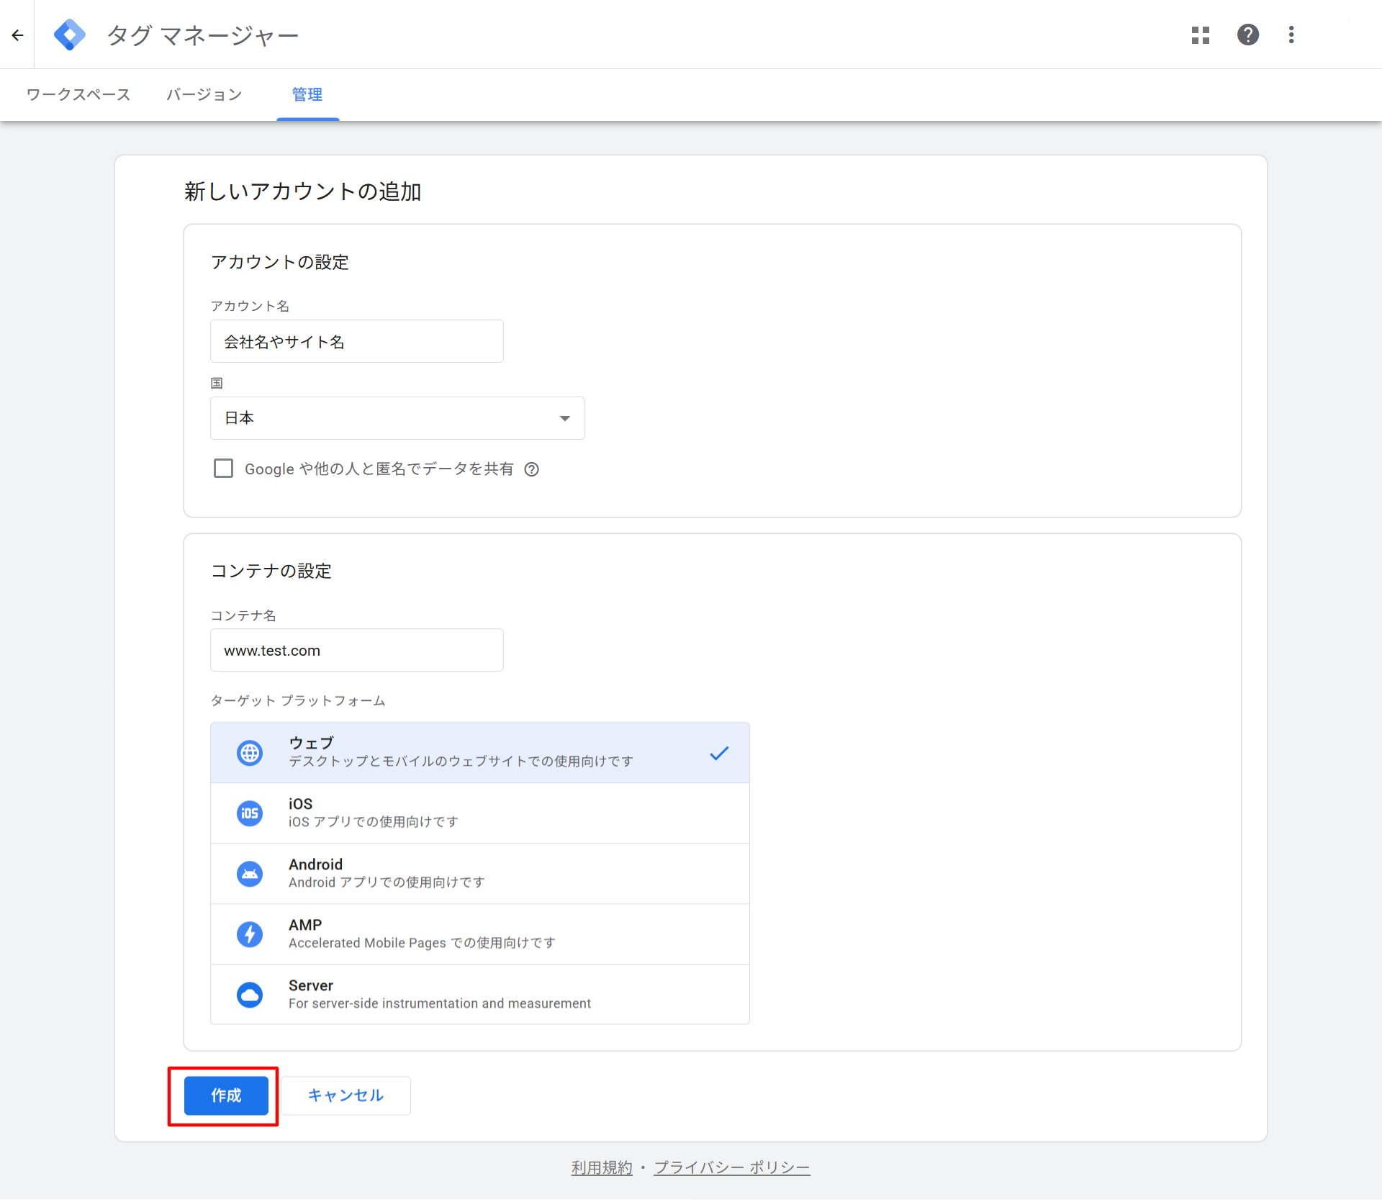Select the ウェブ target platform option
This screenshot has height=1202, width=1382.
point(479,752)
